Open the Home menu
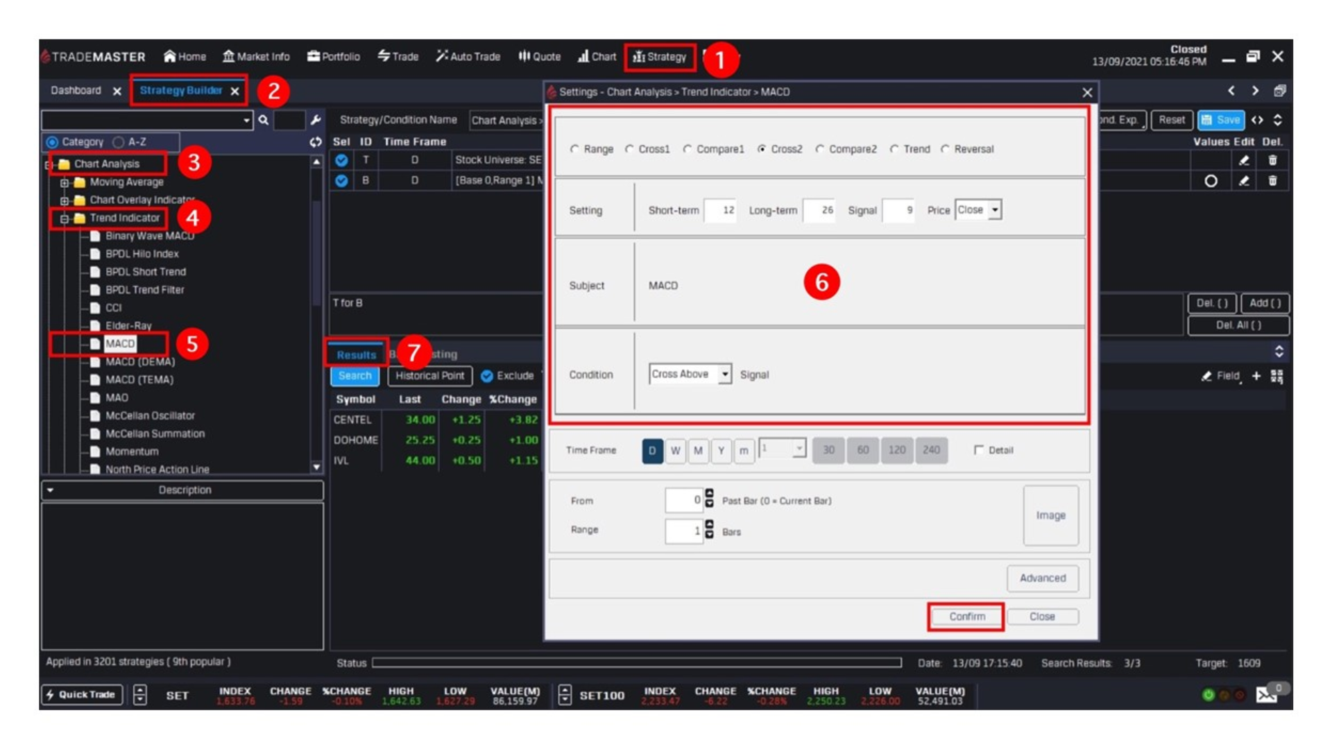This screenshot has width=1332, height=749. [x=185, y=57]
